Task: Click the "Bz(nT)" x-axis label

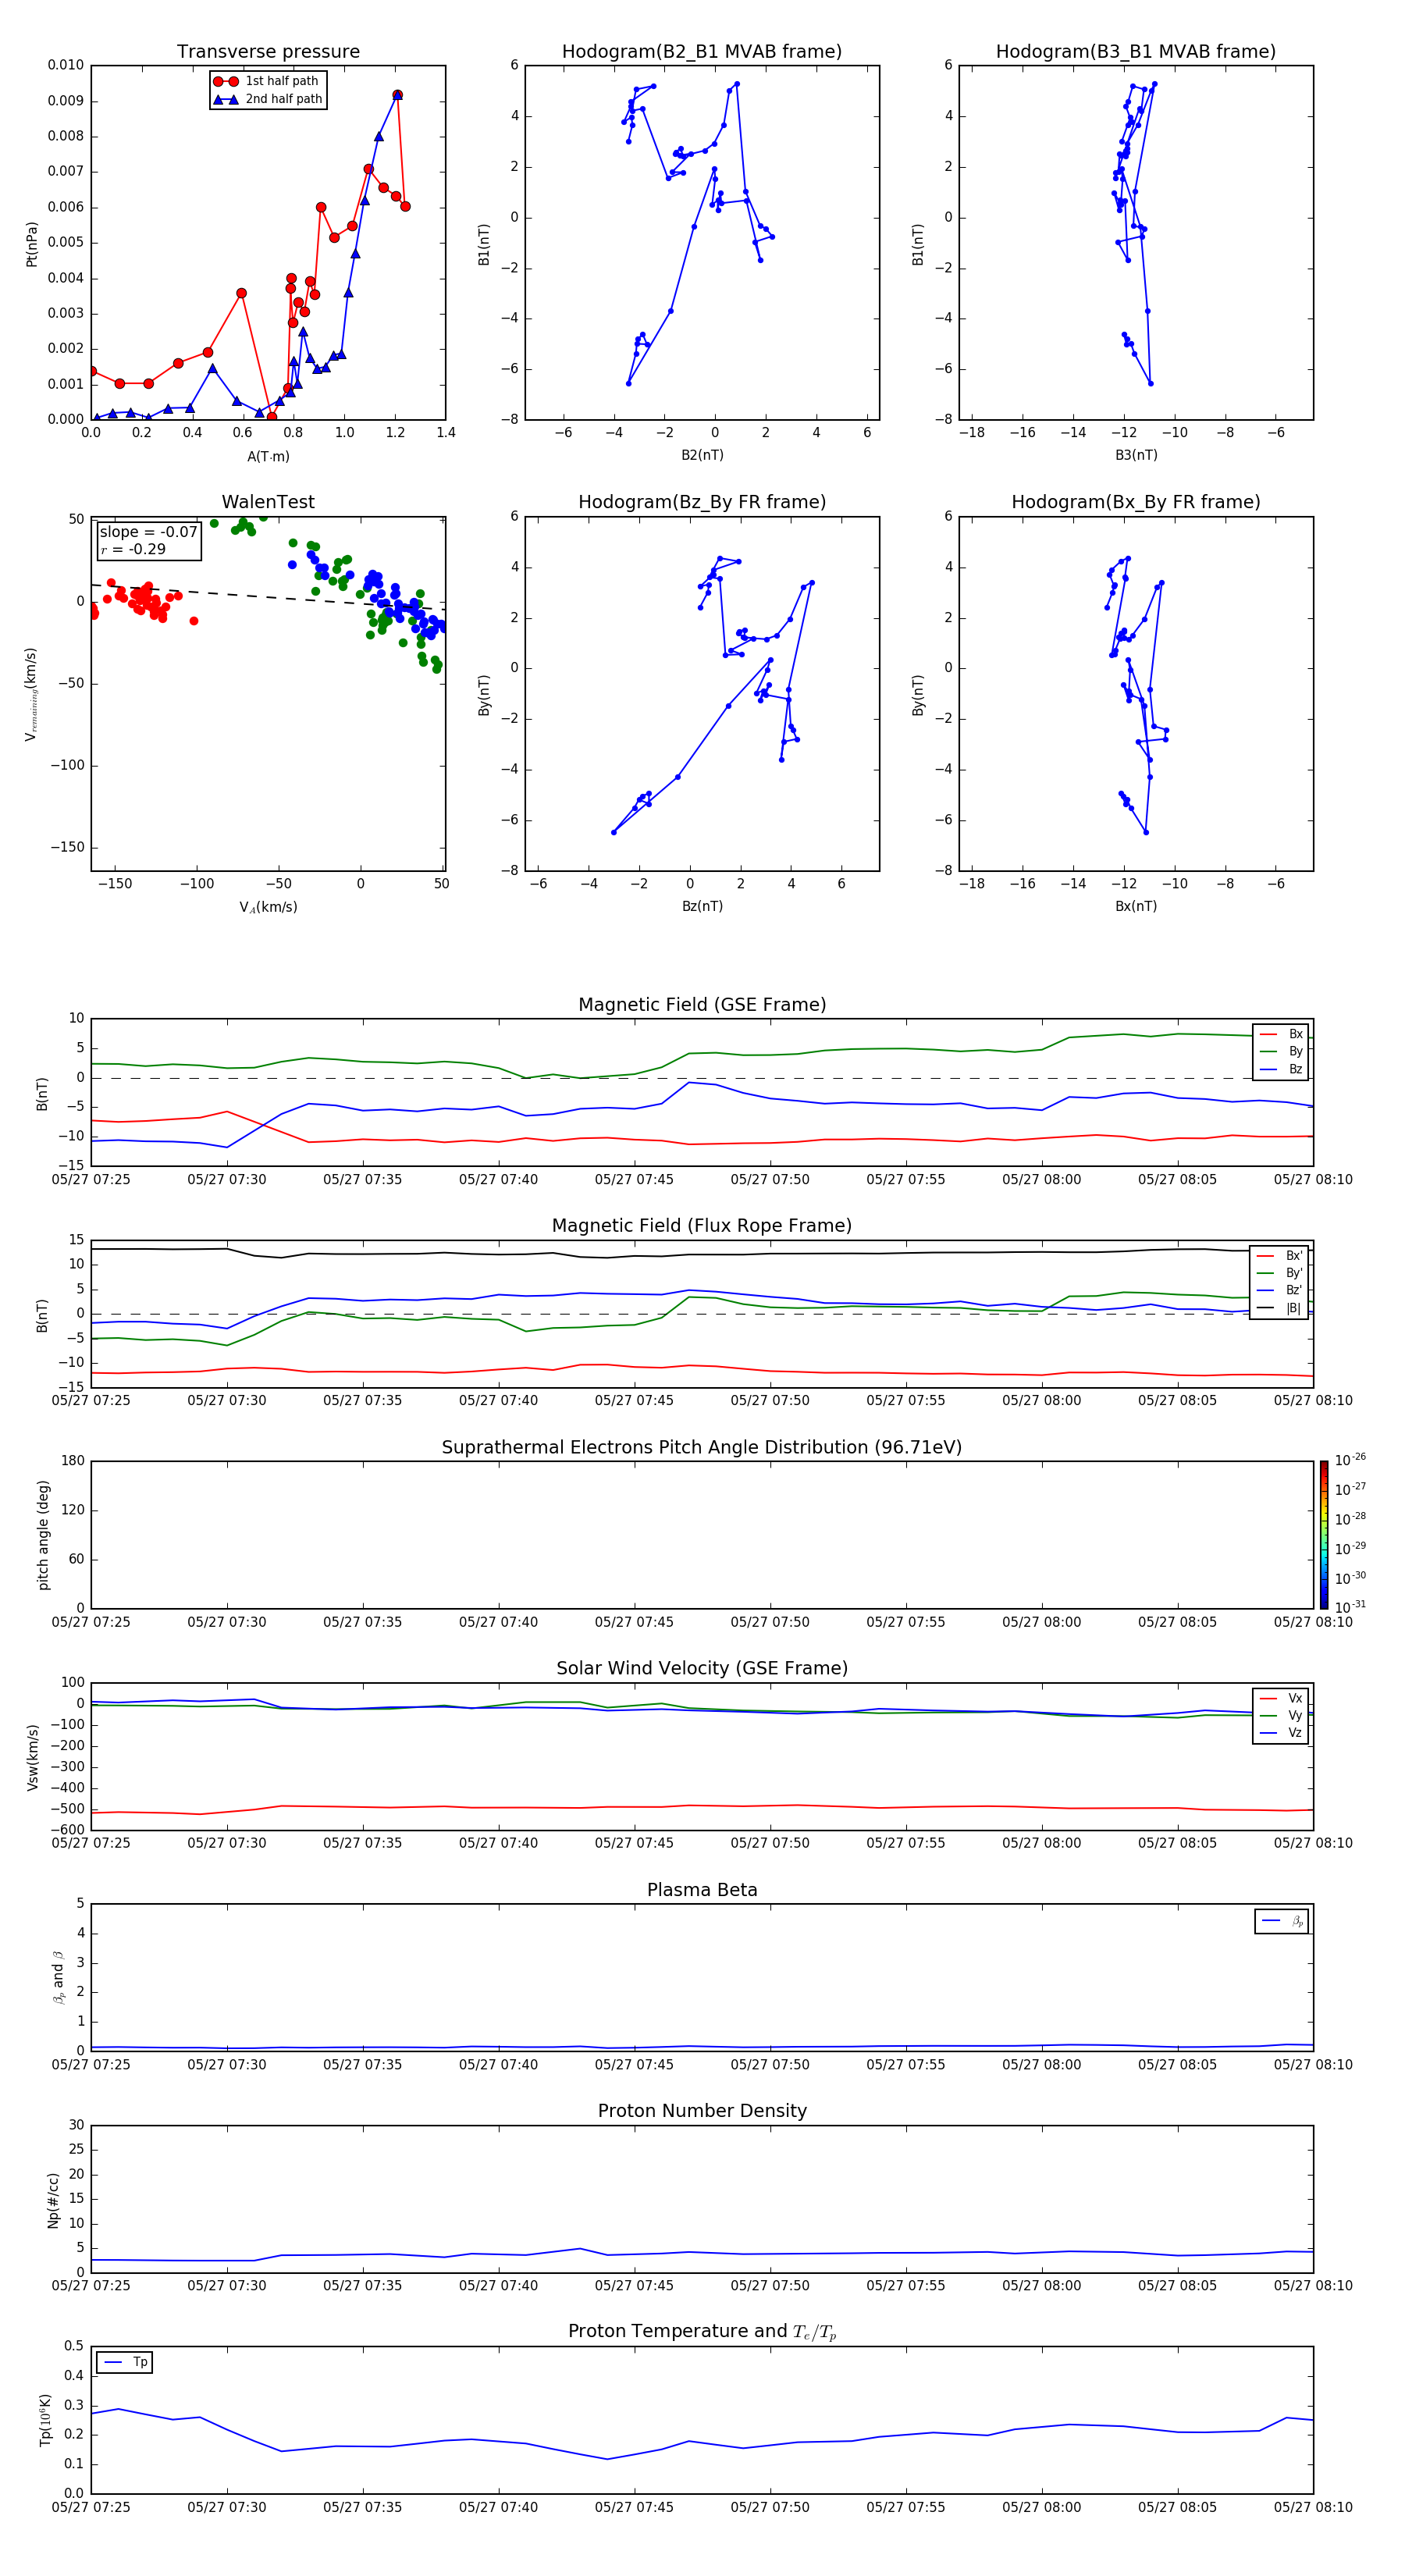Action: [702, 906]
